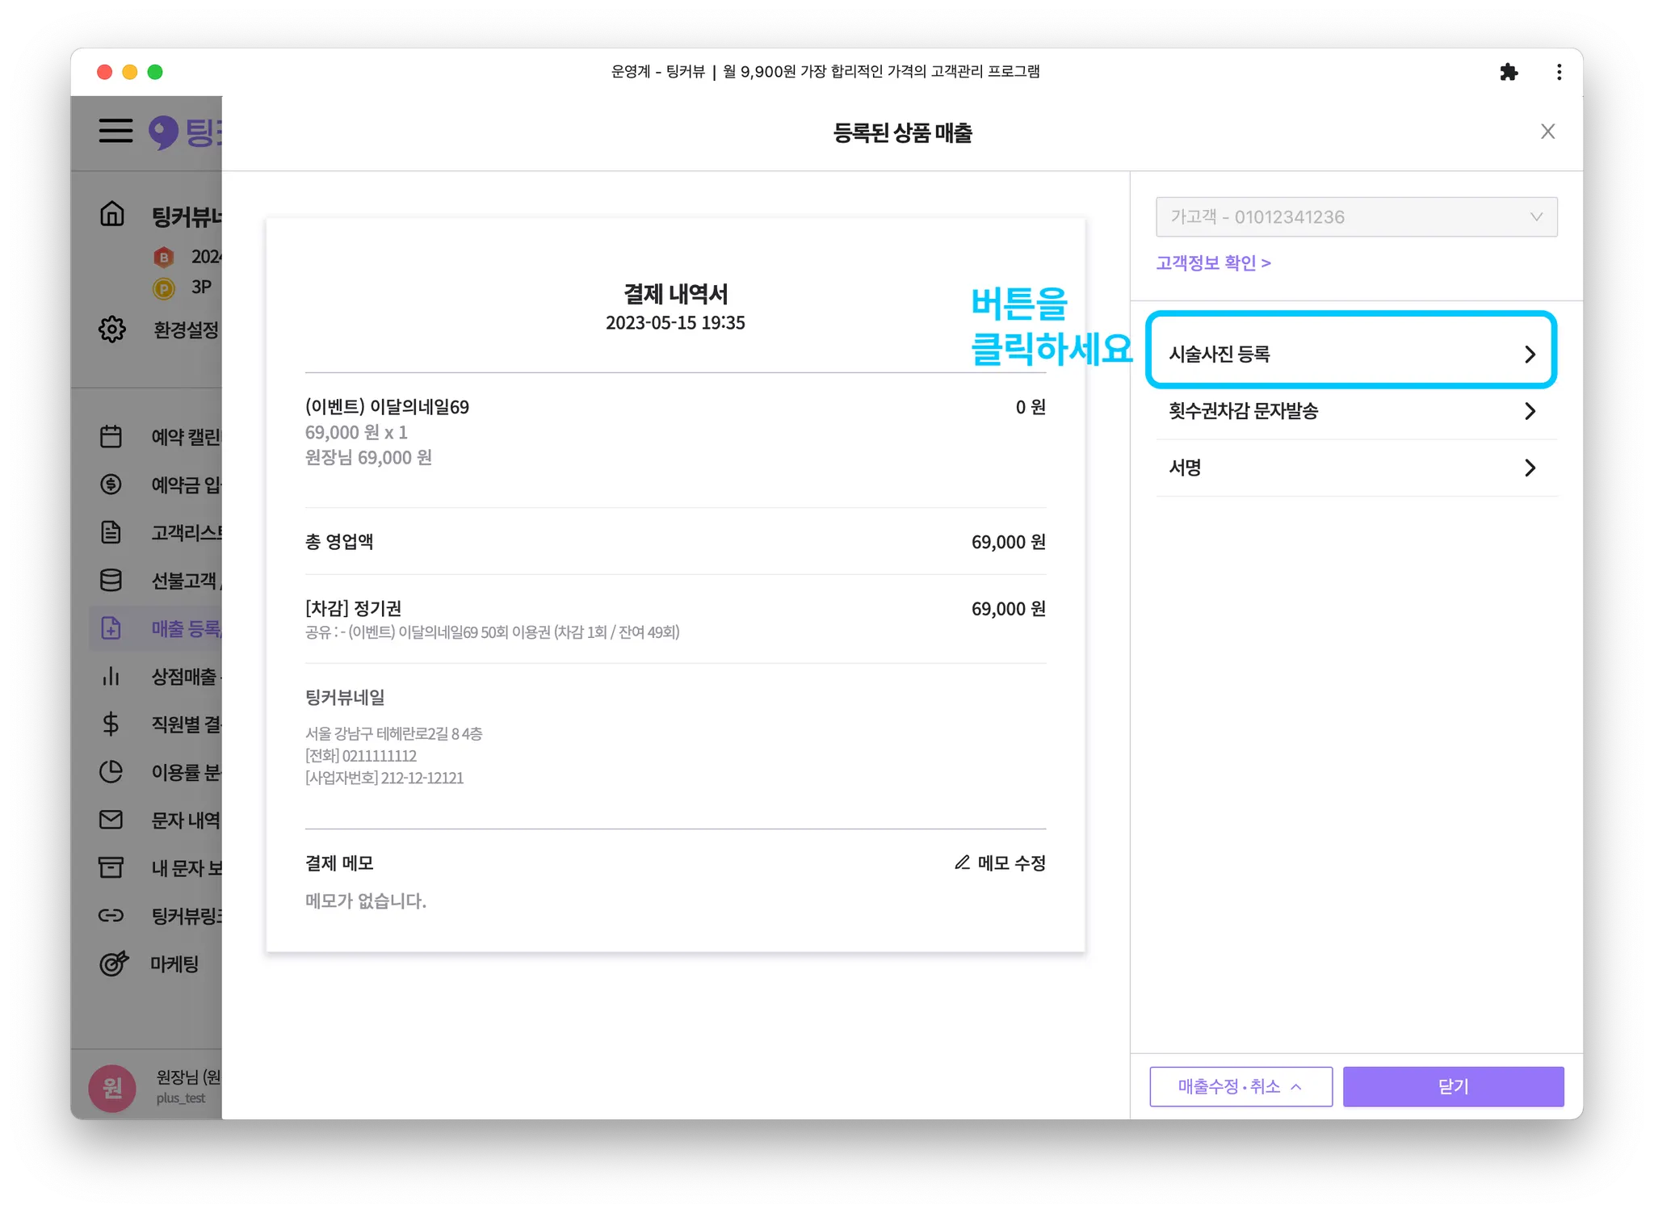The height and width of the screenshot is (1213, 1654).
Task: Click the 고객리스트 document icon
Action: click(111, 532)
